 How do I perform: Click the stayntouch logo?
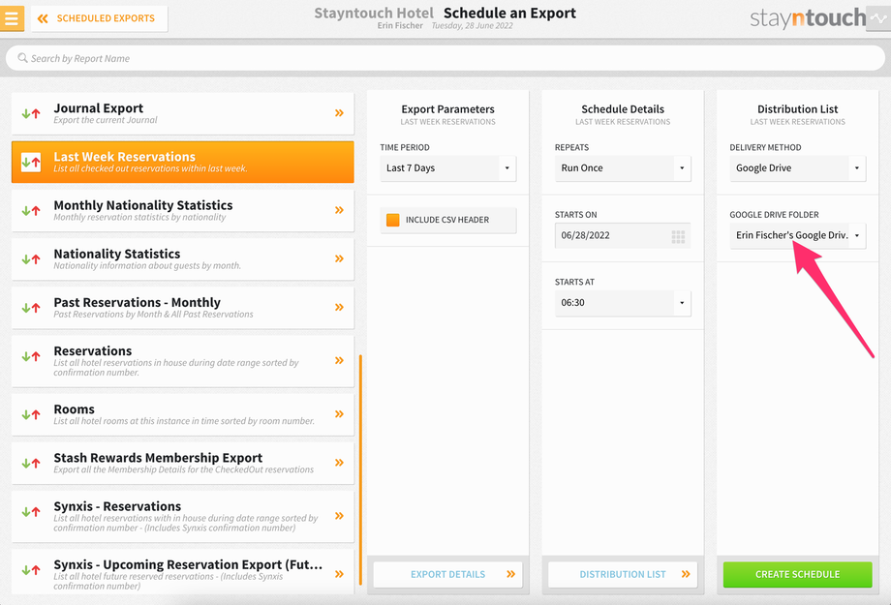[808, 18]
